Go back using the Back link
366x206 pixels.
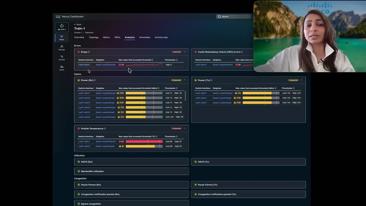(77, 24)
